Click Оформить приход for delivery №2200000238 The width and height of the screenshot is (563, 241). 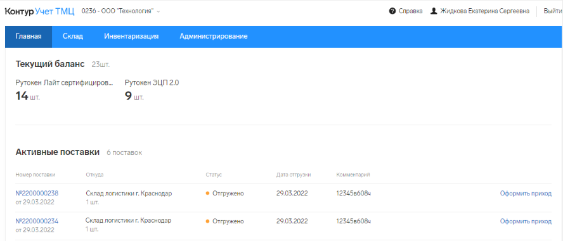pos(526,194)
